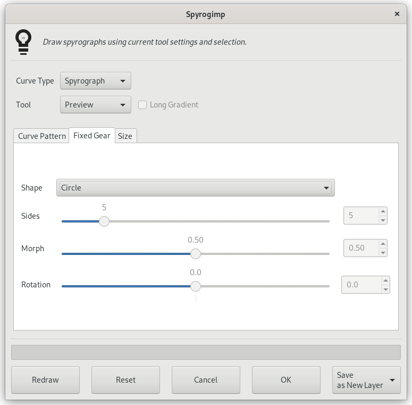This screenshot has height=405, width=412.
Task: Click the Sides slider handle
Action: [x=104, y=221]
